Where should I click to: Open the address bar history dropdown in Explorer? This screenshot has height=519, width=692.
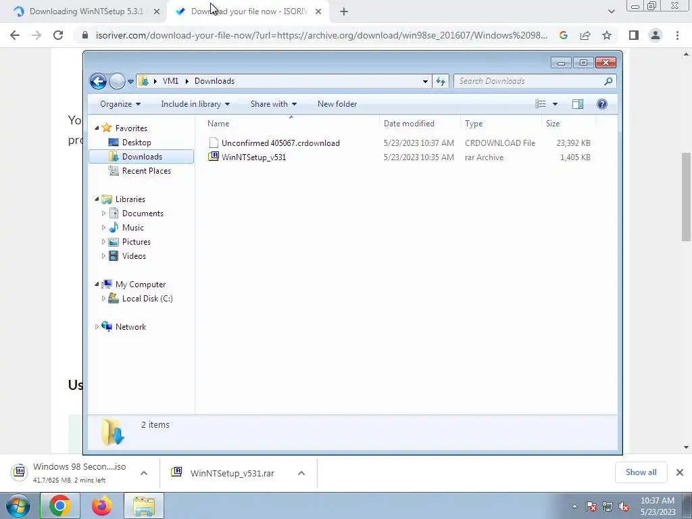[x=425, y=81]
